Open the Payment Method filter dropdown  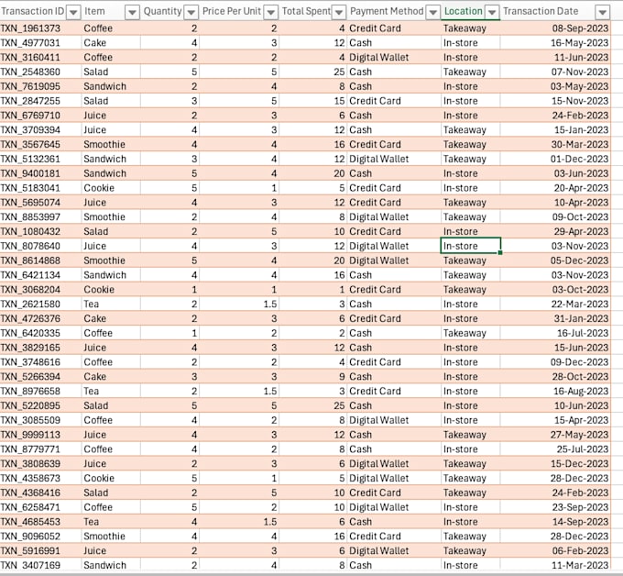432,12
